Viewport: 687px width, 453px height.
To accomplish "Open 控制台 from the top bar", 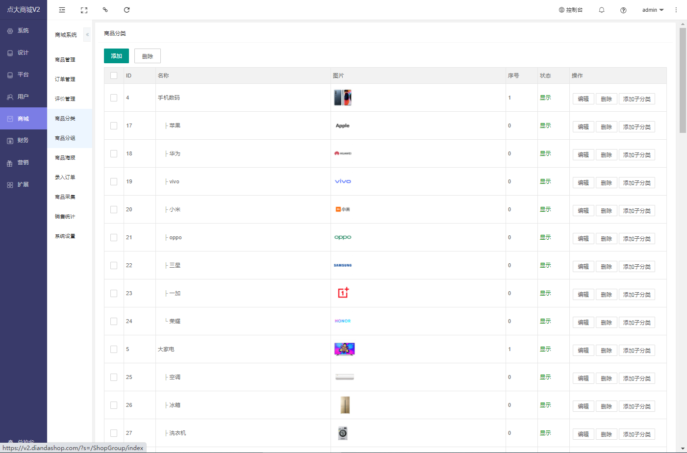I will point(571,10).
